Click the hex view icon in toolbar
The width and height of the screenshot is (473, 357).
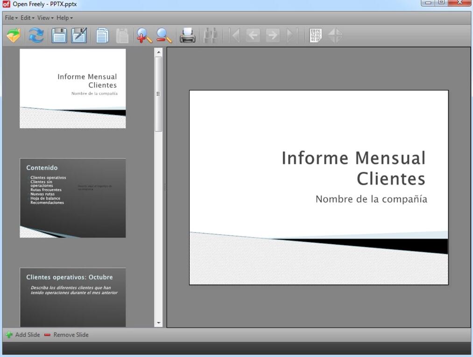pos(316,35)
